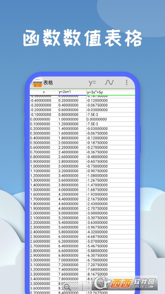Viewport: 165px width, 294px height.
Task: Tap y=2x+1 value 4.00000000 in the x=1.5 row
Action: click(x=72, y=190)
